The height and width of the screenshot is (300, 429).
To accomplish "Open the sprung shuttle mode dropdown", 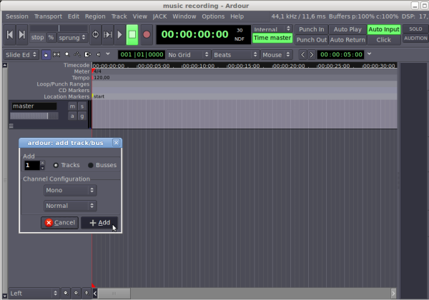I will click(72, 37).
